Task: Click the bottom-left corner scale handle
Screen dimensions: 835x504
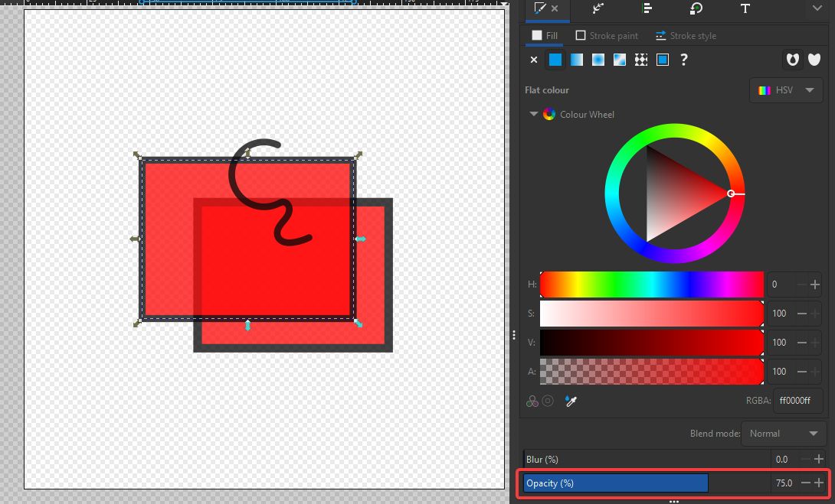Action: 137,323
